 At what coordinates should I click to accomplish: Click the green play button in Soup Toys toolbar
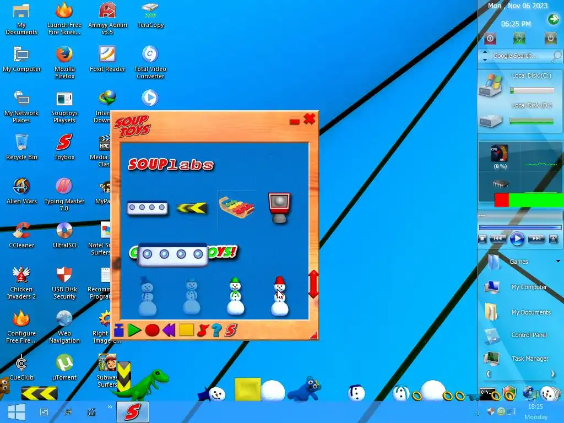click(134, 330)
